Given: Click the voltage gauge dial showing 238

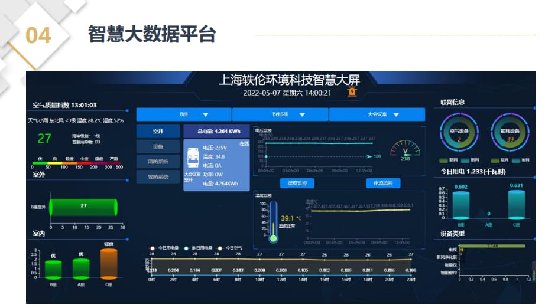Looking at the screenshot, I should (405, 150).
